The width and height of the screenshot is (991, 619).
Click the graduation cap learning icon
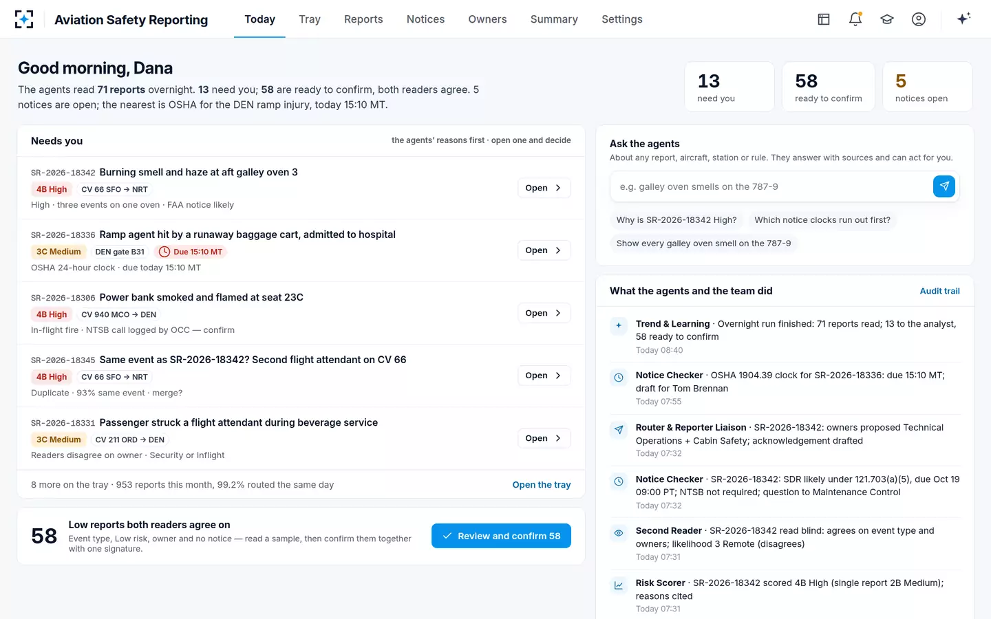(887, 19)
